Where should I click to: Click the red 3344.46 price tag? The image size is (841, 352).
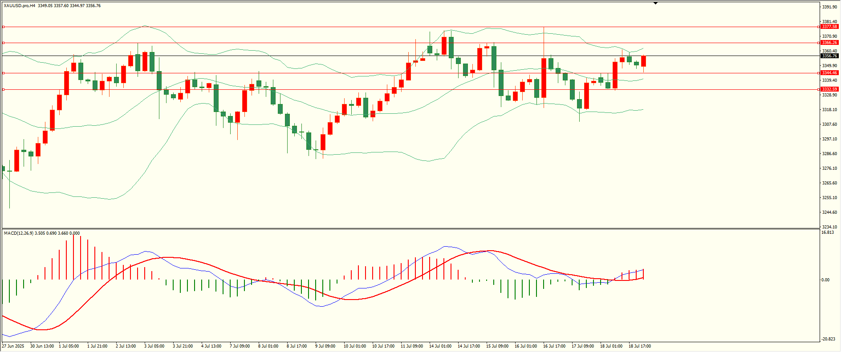click(x=829, y=73)
